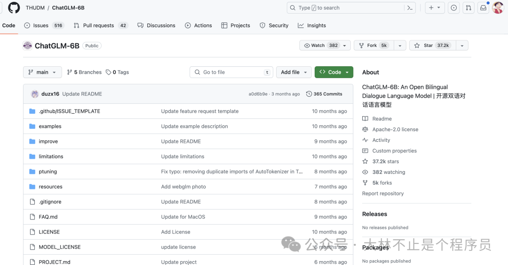Image resolution: width=508 pixels, height=265 pixels.
Task: Expand the Fork options dropdown arrow
Action: tap(400, 46)
